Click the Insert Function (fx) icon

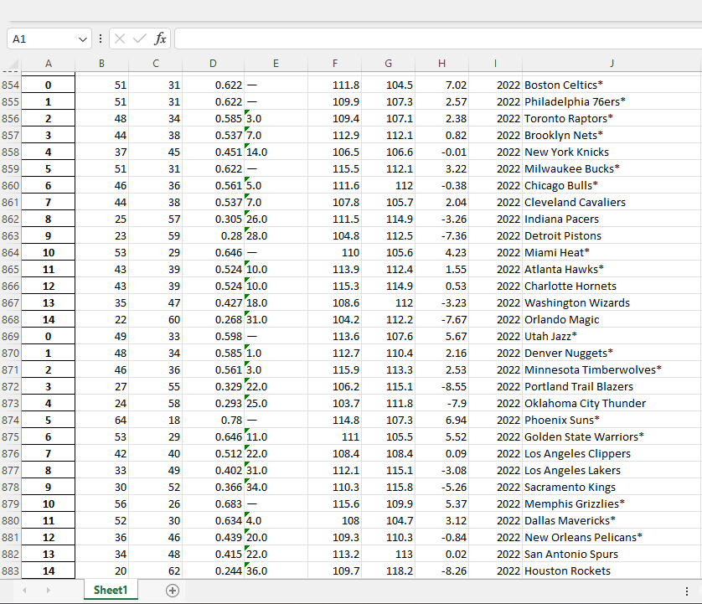159,38
